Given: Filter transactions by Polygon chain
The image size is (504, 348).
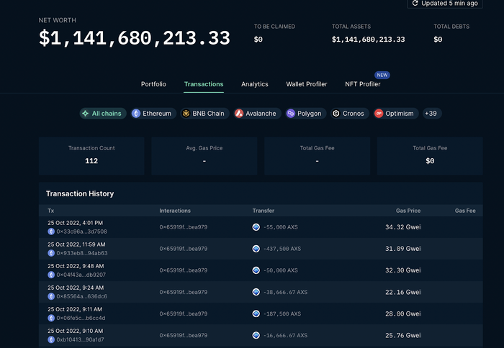Looking at the screenshot, I should pos(306,114).
